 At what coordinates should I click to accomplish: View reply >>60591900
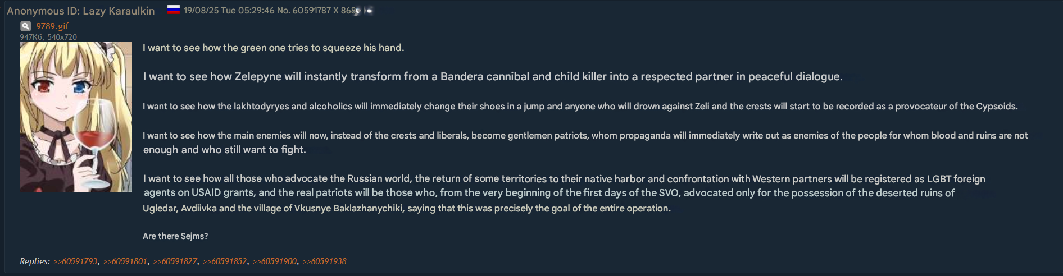[x=275, y=261]
